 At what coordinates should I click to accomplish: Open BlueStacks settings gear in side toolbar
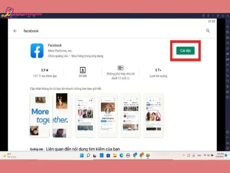click(x=228, y=132)
